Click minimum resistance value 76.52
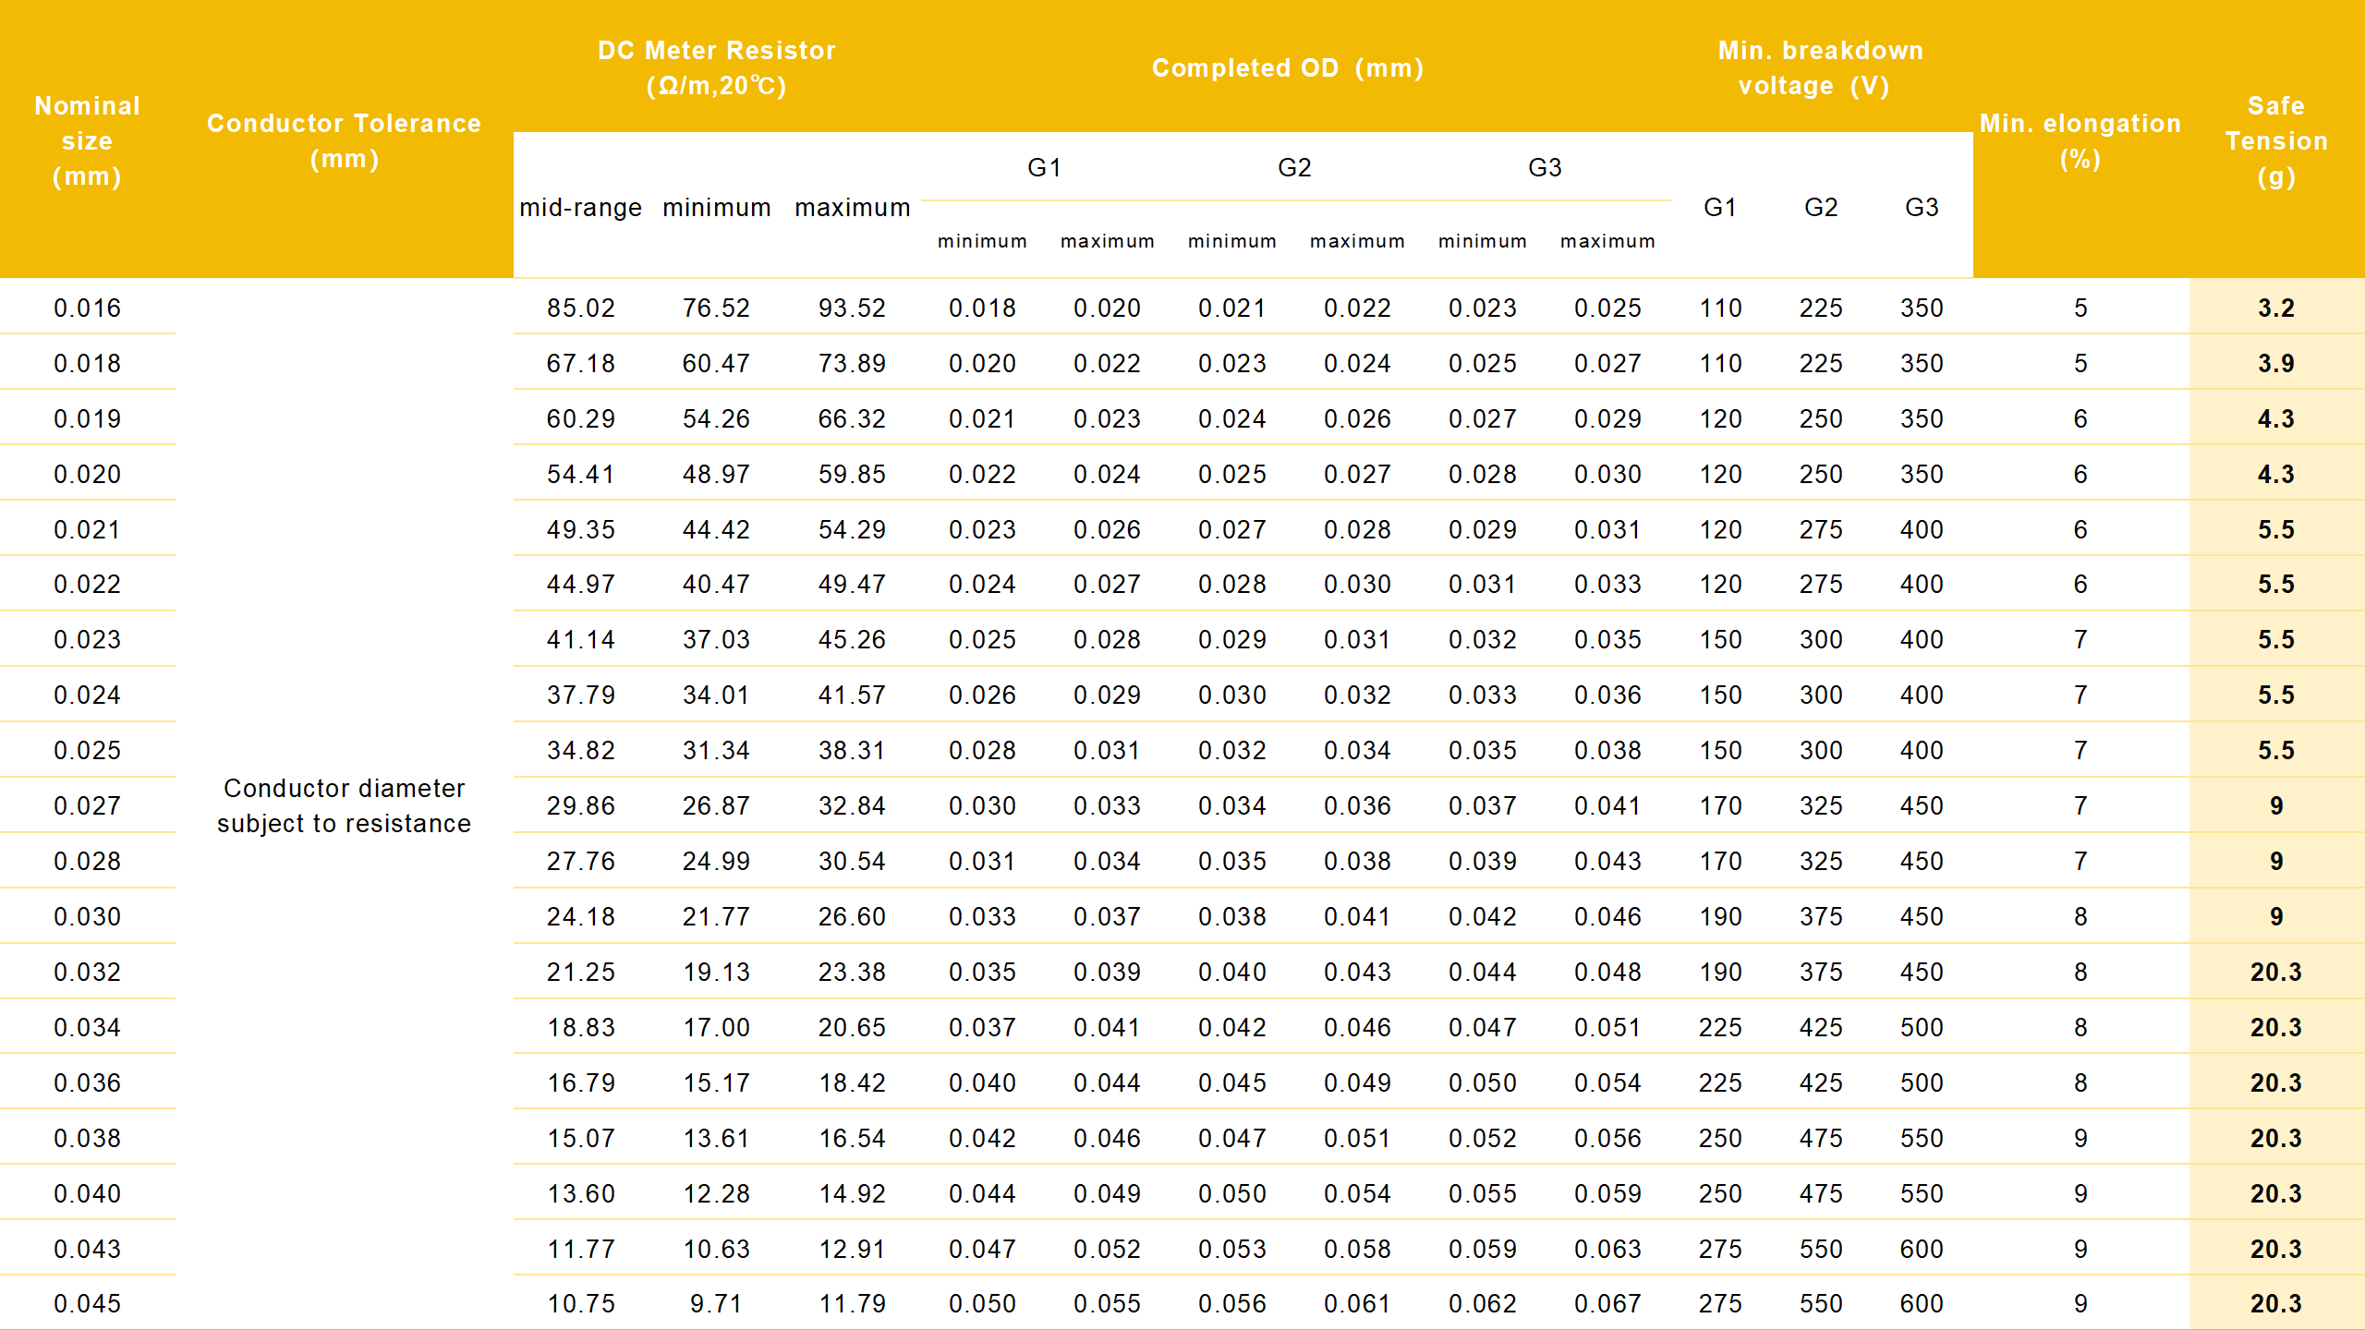The width and height of the screenshot is (2365, 1330). pos(716,308)
